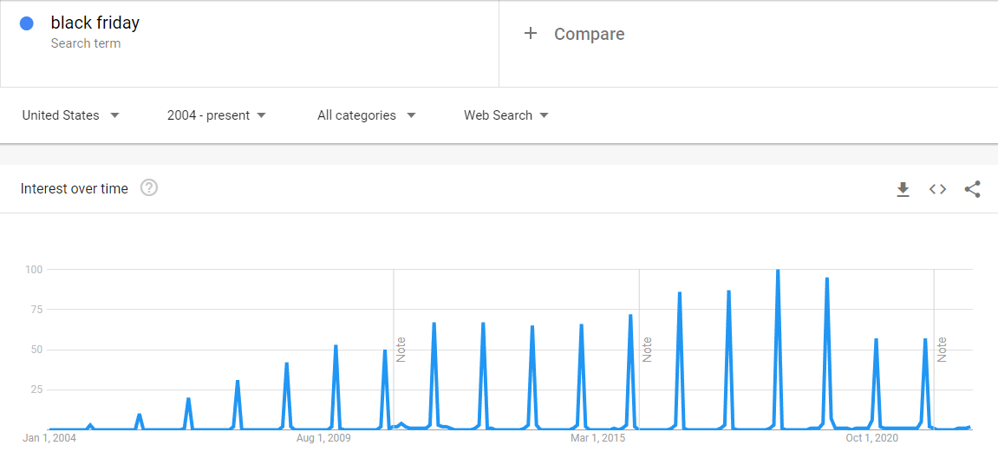This screenshot has width=998, height=465.
Task: Download the interest over time data
Action: 903,189
